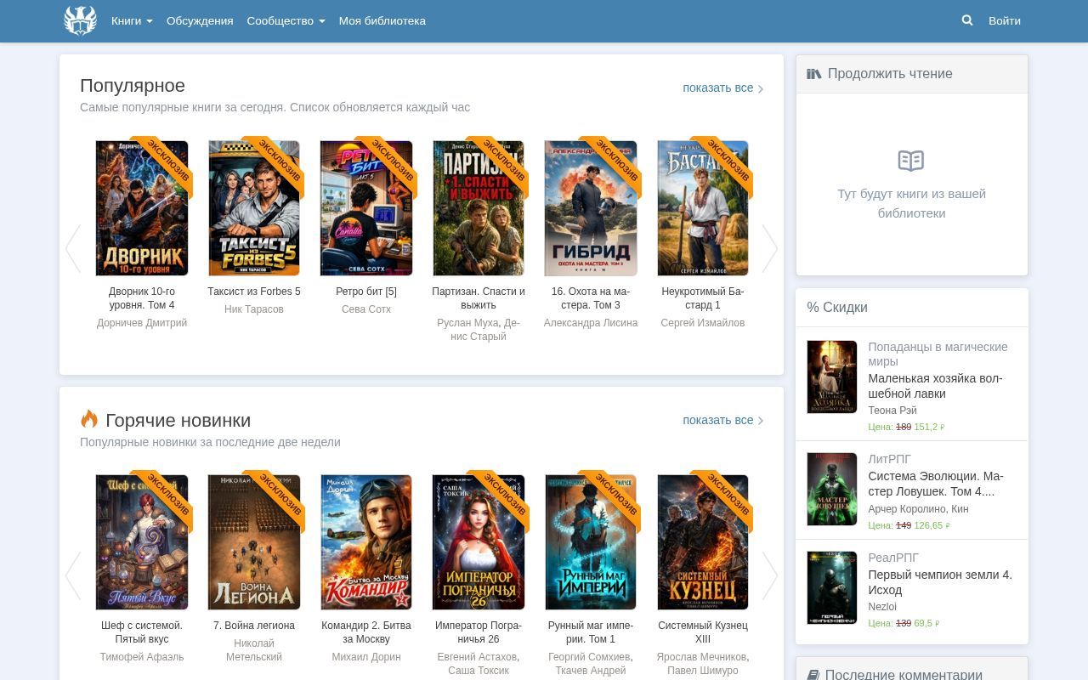Open author Дорничев Дмитрий
1088x680 pixels.
[x=142, y=323]
